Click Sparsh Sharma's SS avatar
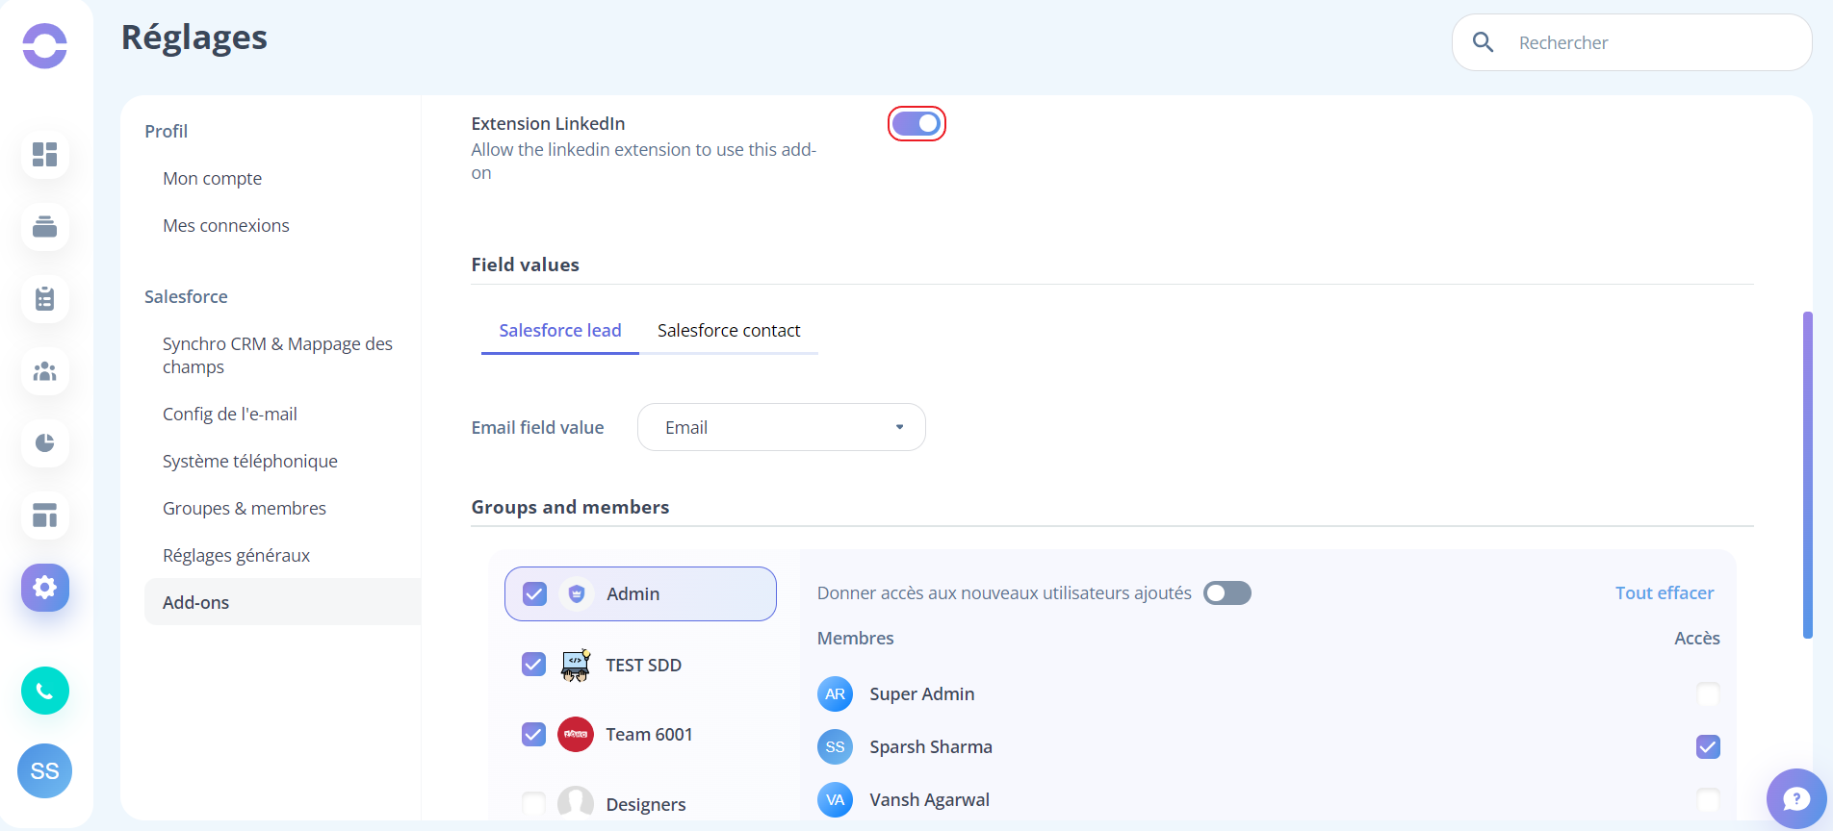This screenshot has width=1833, height=831. point(835,747)
